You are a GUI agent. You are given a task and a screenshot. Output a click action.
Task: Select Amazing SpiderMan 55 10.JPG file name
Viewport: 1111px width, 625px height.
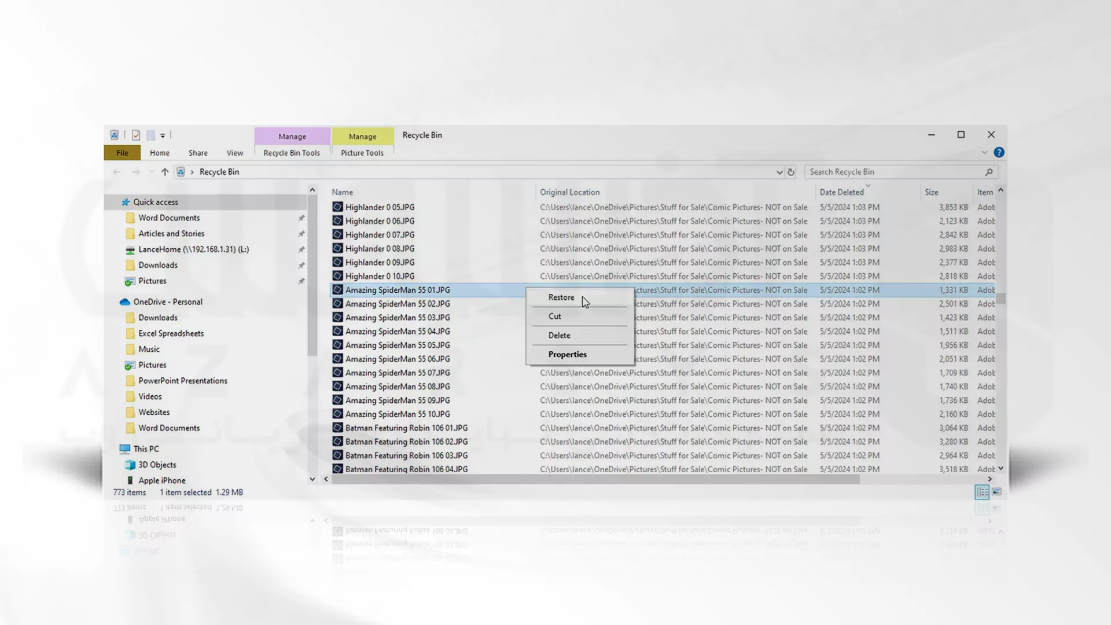pyautogui.click(x=398, y=414)
